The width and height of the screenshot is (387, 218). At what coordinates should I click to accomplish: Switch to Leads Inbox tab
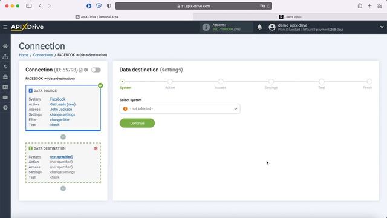click(x=290, y=17)
